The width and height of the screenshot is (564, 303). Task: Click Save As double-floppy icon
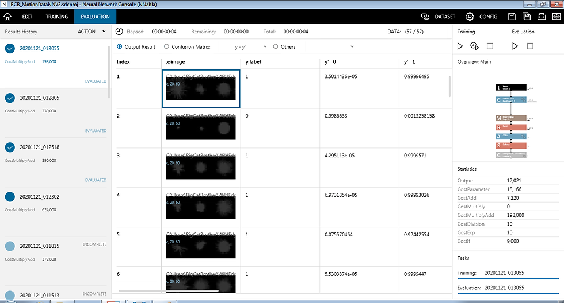click(527, 17)
